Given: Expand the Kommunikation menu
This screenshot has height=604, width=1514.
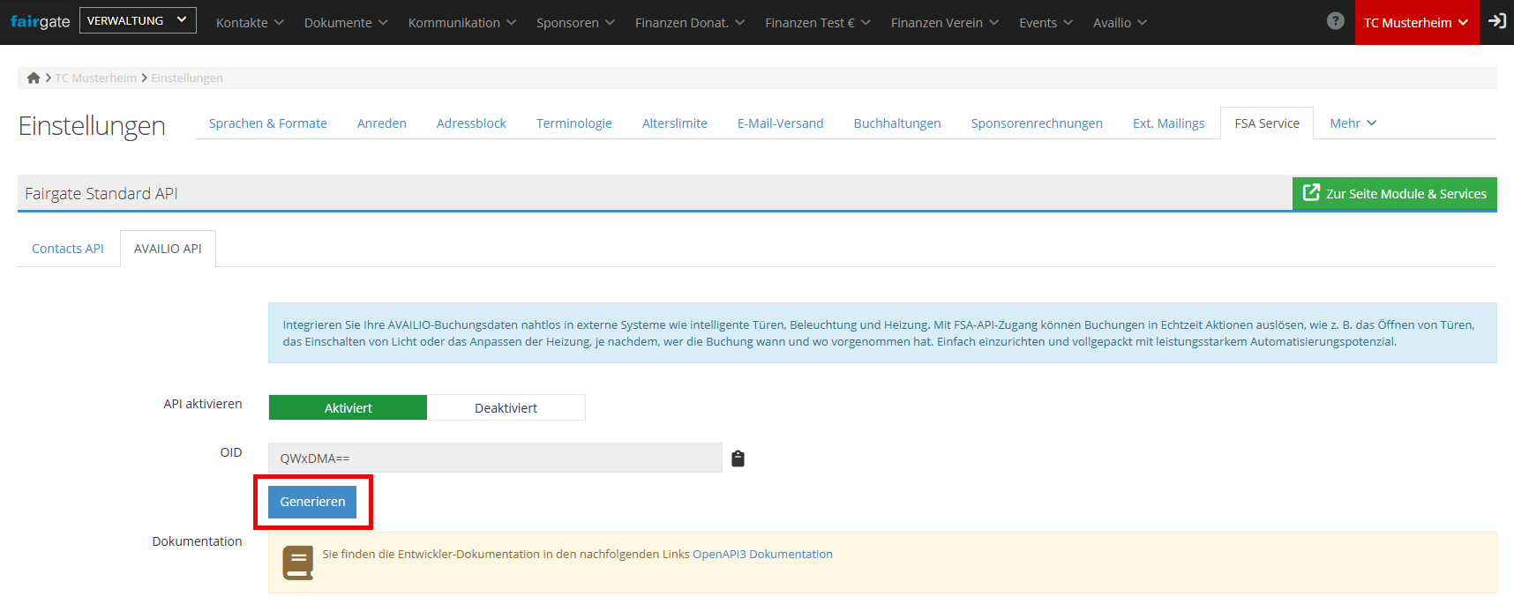Looking at the screenshot, I should 462,23.
